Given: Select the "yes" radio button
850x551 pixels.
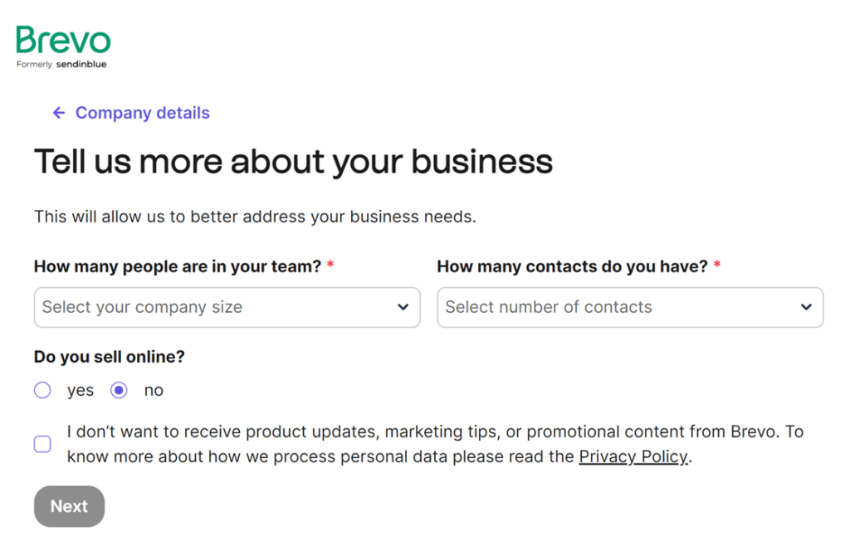Looking at the screenshot, I should [x=42, y=390].
